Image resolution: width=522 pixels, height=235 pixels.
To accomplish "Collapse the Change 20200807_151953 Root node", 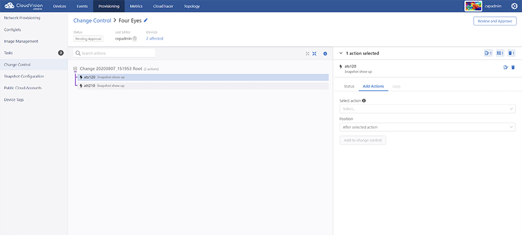I will [76, 69].
